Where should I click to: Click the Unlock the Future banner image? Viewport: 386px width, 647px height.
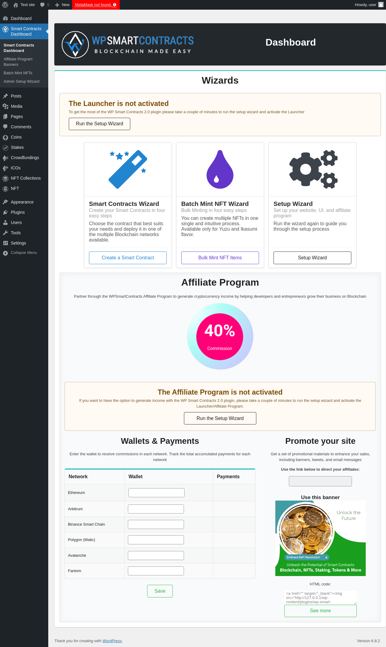pos(321,538)
